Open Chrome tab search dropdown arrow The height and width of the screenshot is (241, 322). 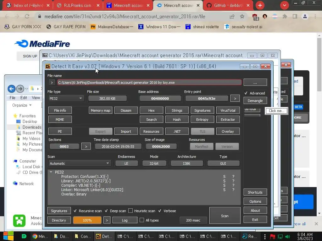point(284,5)
